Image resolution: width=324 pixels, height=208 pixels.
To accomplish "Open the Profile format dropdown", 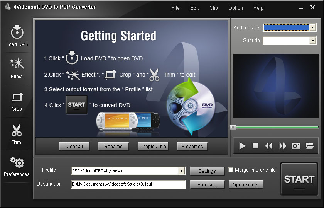I will point(181,171).
